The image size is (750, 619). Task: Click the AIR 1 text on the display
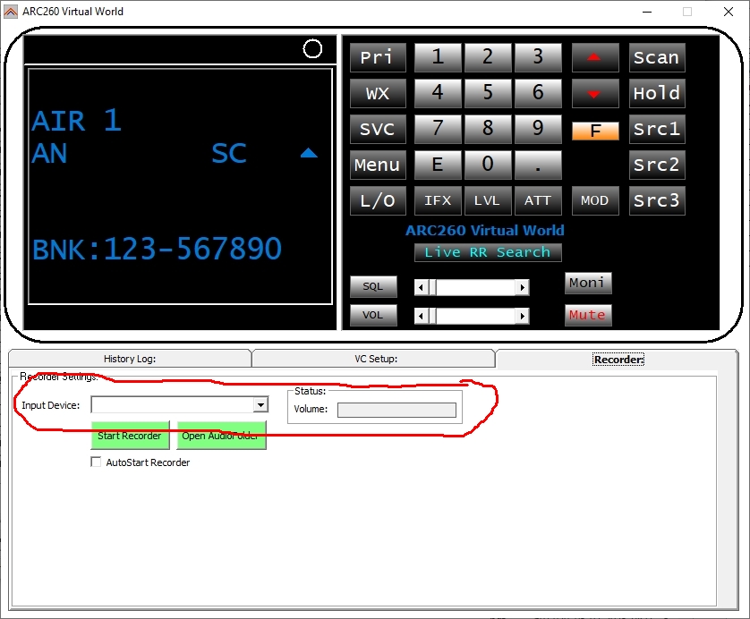pyautogui.click(x=77, y=121)
